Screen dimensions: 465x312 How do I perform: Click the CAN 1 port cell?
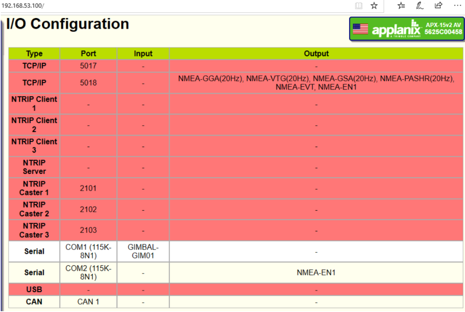89,302
